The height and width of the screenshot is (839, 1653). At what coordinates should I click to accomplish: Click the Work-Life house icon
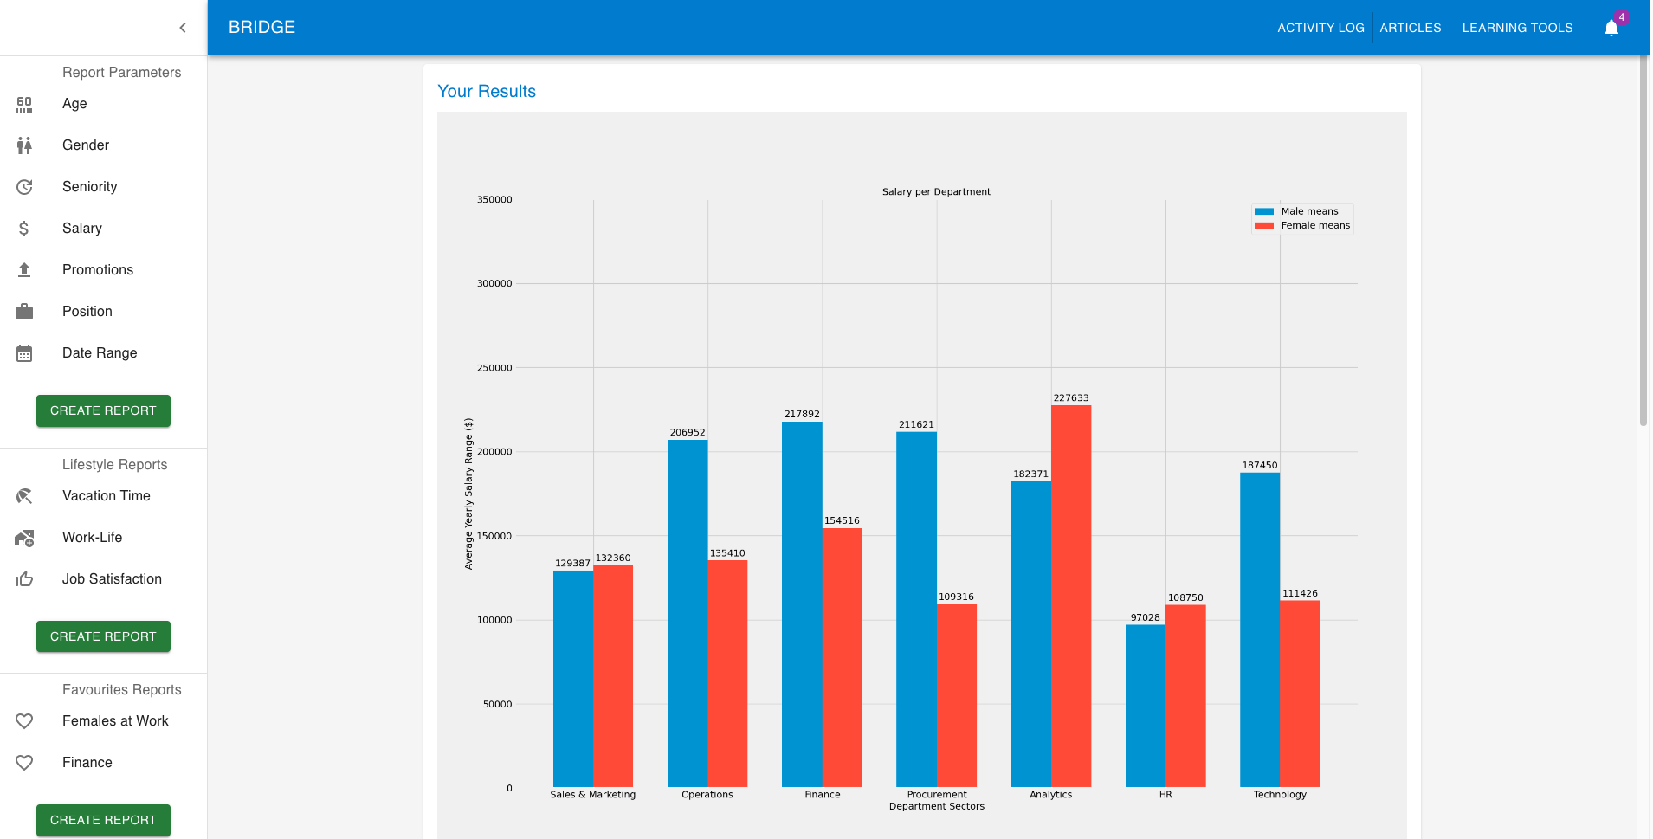(24, 538)
